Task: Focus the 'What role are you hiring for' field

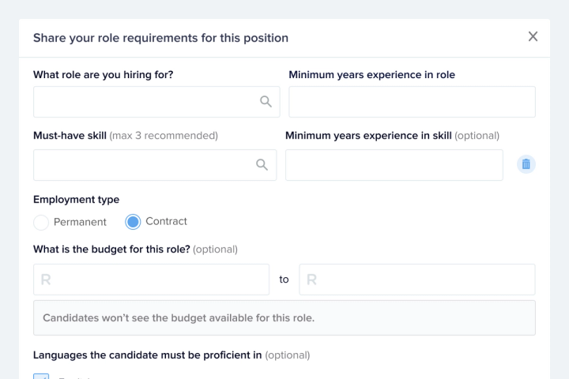Action: (x=156, y=102)
